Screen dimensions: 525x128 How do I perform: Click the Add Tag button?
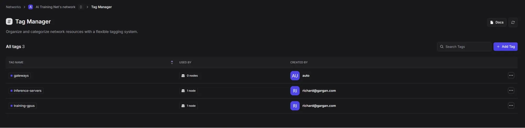point(505,47)
